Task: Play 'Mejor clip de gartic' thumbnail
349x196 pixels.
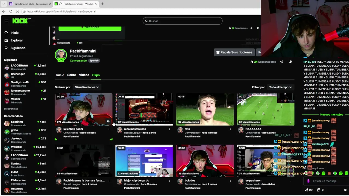Action: coord(144,161)
